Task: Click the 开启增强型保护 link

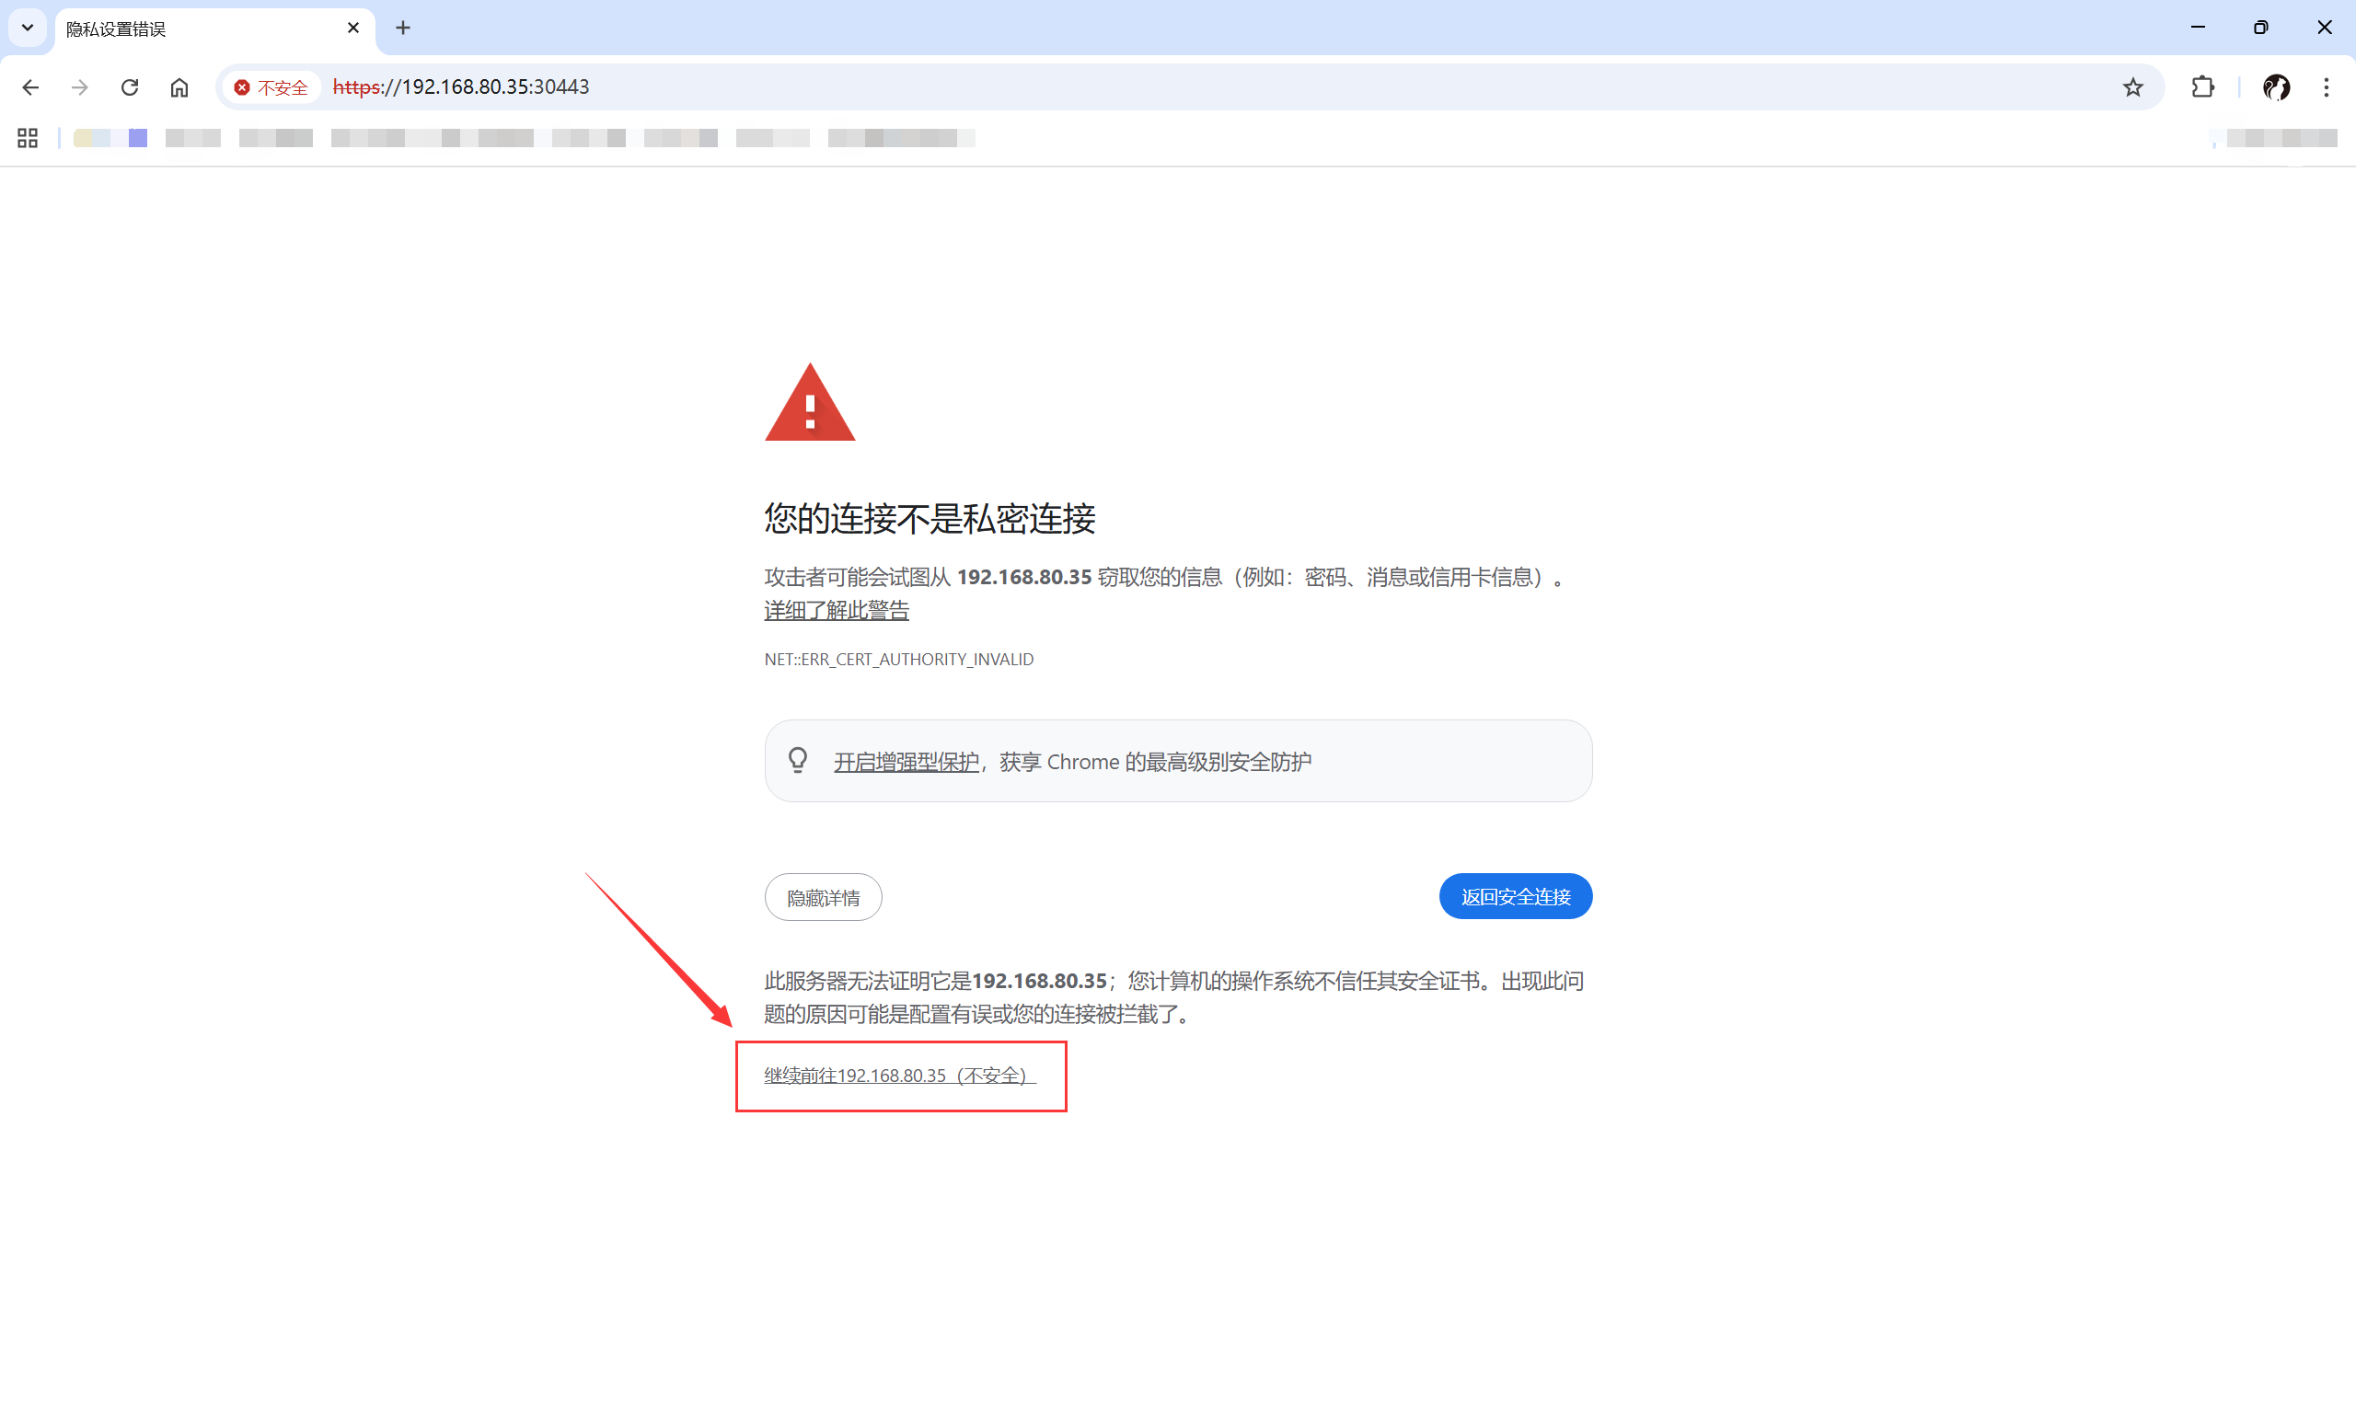Action: tap(906, 762)
